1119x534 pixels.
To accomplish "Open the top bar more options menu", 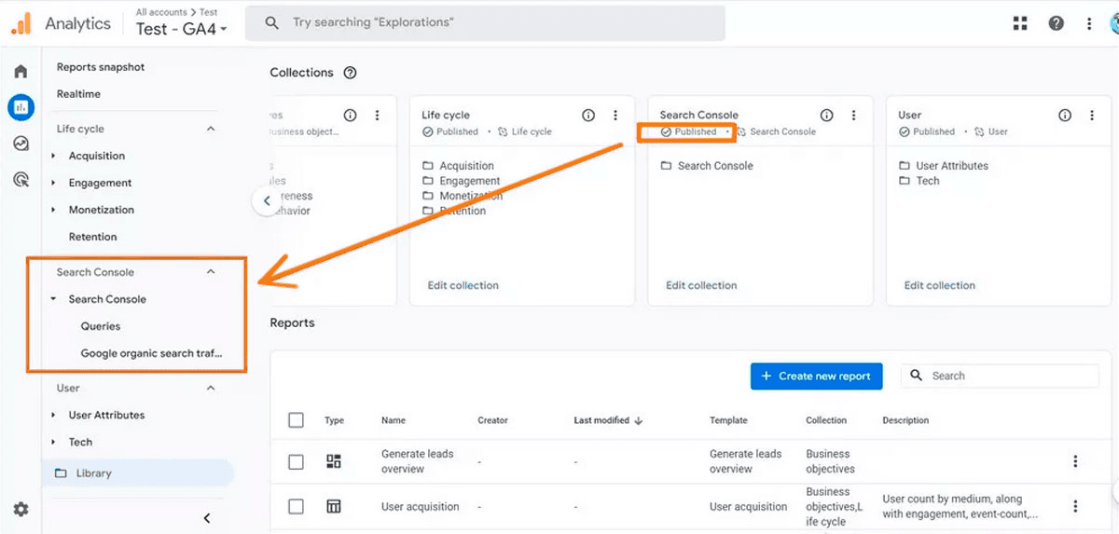I will [x=1089, y=23].
